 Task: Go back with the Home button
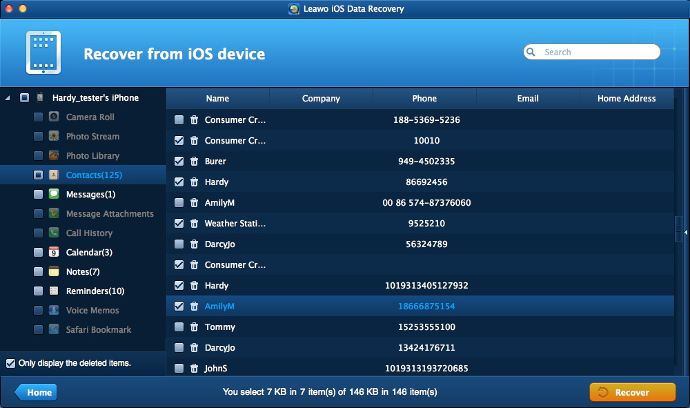[x=37, y=392]
